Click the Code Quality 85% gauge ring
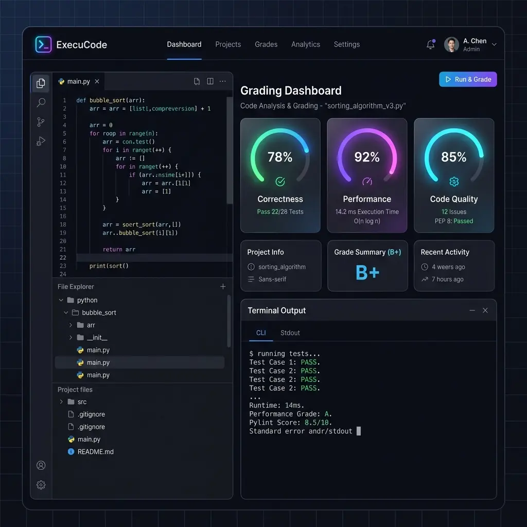Image resolution: width=527 pixels, height=527 pixels. click(x=454, y=156)
